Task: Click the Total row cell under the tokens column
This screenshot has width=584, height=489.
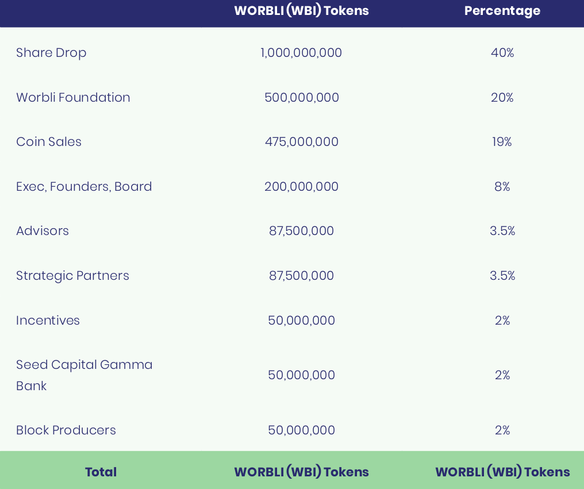Action: (x=301, y=472)
